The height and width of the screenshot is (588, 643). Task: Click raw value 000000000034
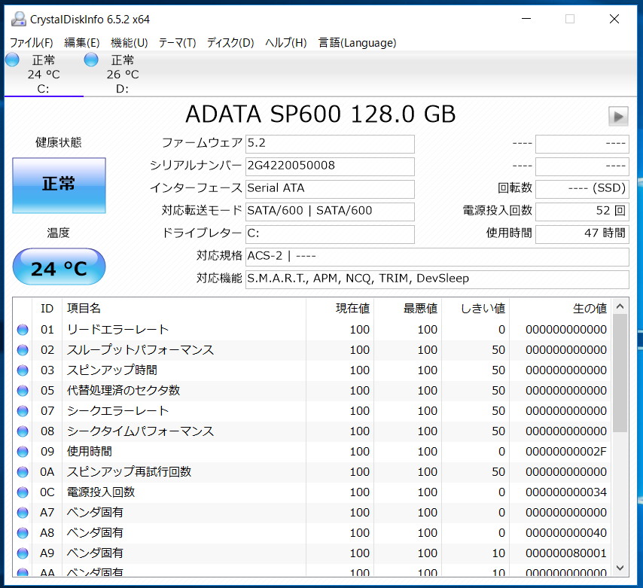click(566, 492)
